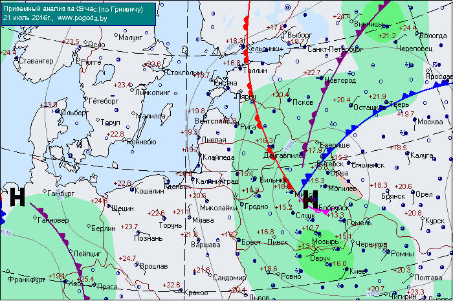
Task: Click the city label 'Роннебю'
Action: click(142, 142)
